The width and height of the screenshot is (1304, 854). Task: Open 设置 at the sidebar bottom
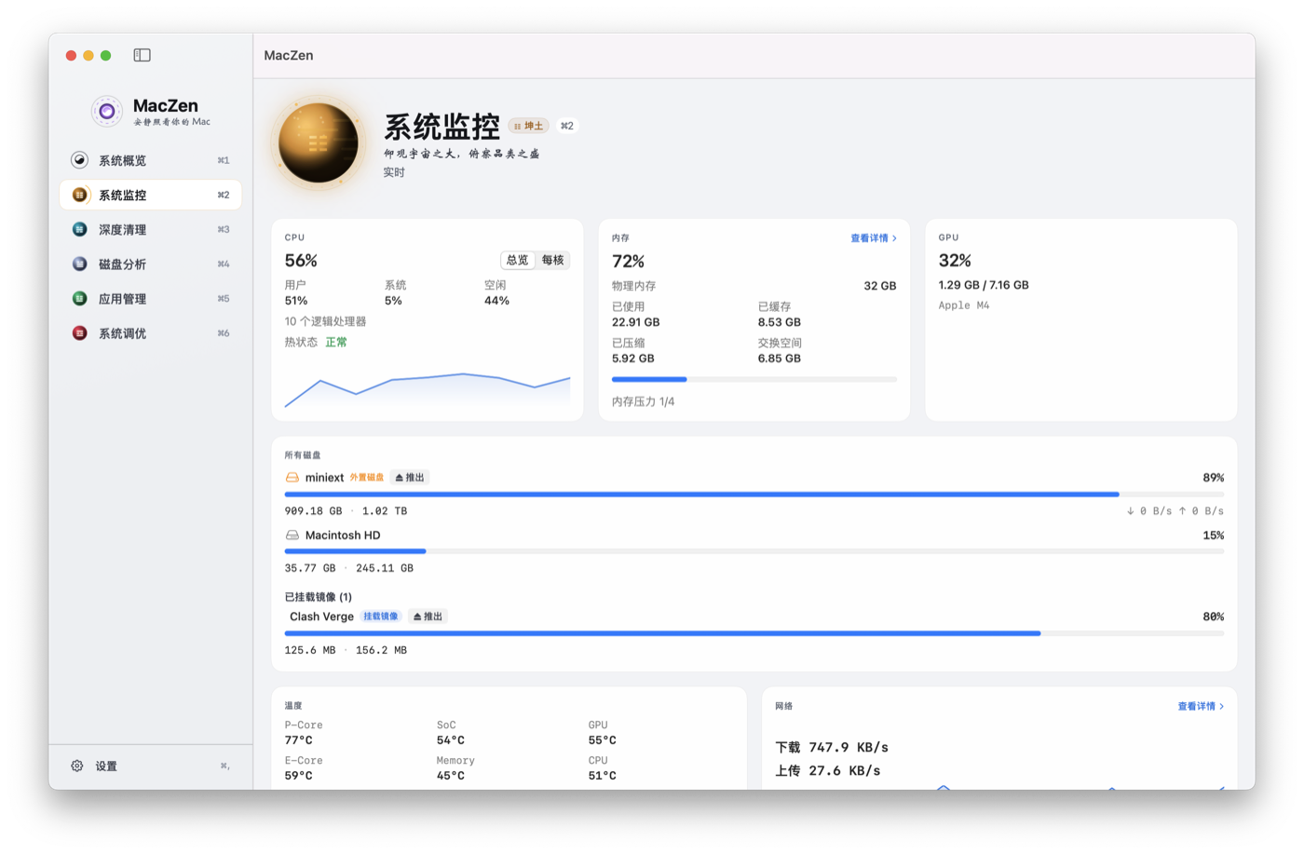click(150, 766)
